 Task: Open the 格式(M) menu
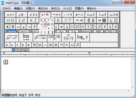coord(43,8)
